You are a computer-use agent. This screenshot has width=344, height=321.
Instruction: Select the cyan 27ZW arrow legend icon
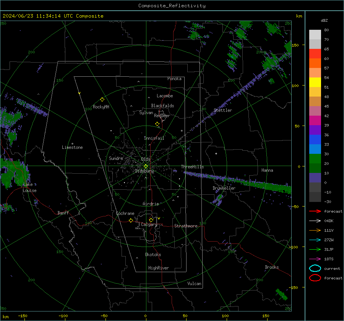315,240
